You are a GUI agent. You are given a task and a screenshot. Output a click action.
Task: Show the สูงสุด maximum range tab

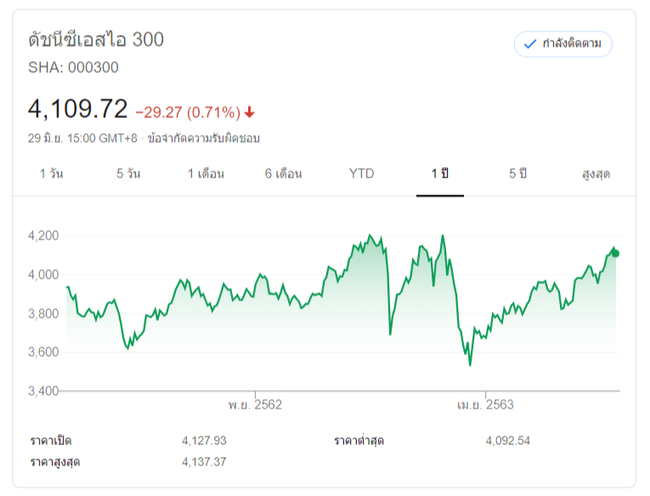(x=596, y=174)
